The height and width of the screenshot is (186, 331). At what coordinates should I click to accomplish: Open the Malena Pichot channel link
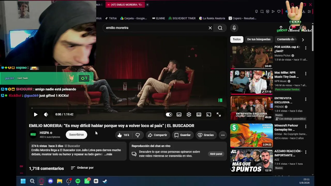tap(282, 56)
